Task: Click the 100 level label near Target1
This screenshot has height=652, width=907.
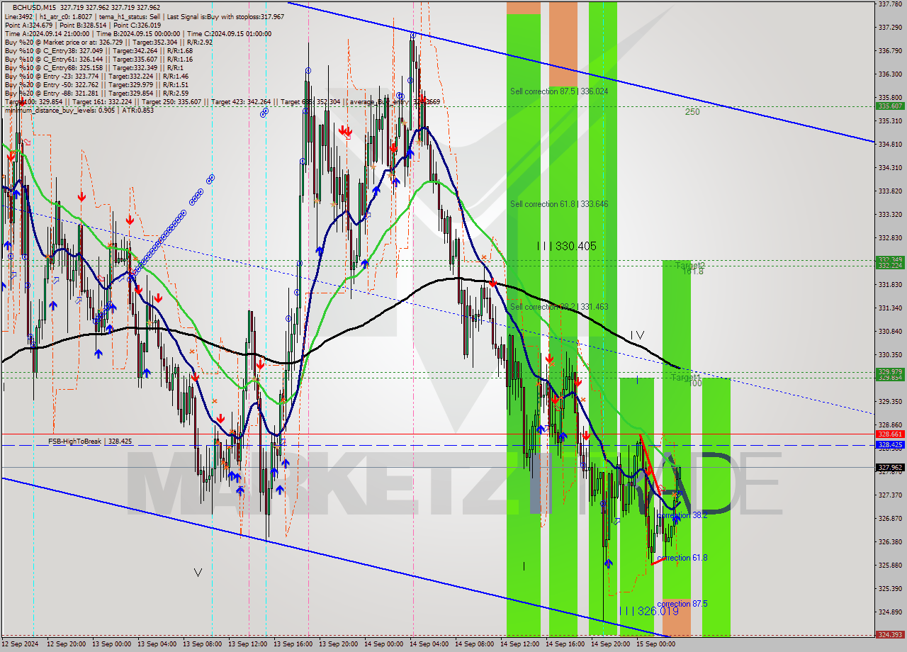Action: (696, 383)
